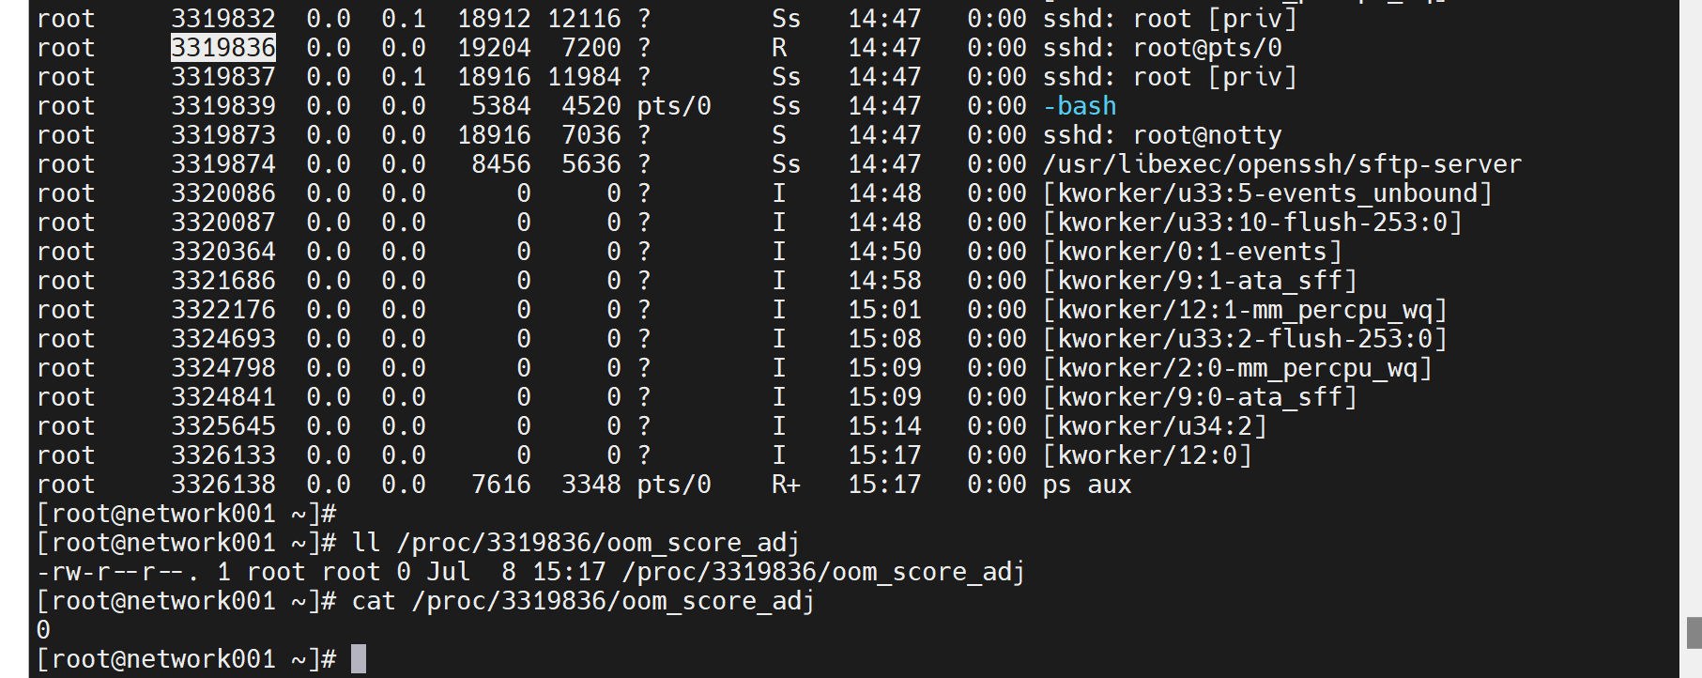Click the empty prompt line after ps output
This screenshot has height=678, width=1702.
point(188,514)
